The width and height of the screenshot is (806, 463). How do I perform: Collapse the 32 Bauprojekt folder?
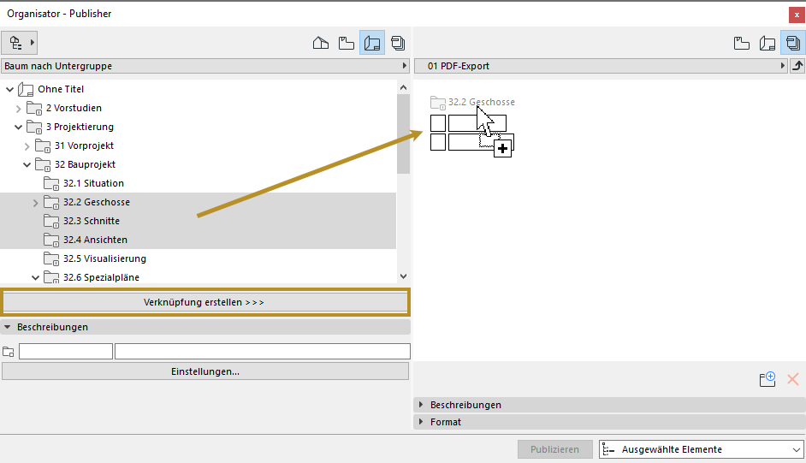point(27,165)
